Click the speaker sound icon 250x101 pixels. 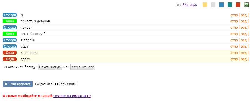(179, 5)
